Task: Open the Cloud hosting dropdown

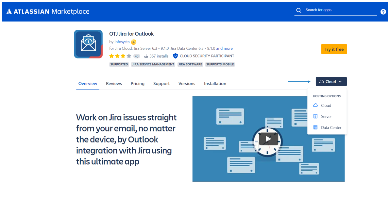Action: tap(331, 82)
